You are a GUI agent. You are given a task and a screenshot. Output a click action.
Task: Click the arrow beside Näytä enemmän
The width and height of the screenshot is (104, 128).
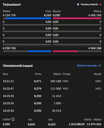pos(100,66)
